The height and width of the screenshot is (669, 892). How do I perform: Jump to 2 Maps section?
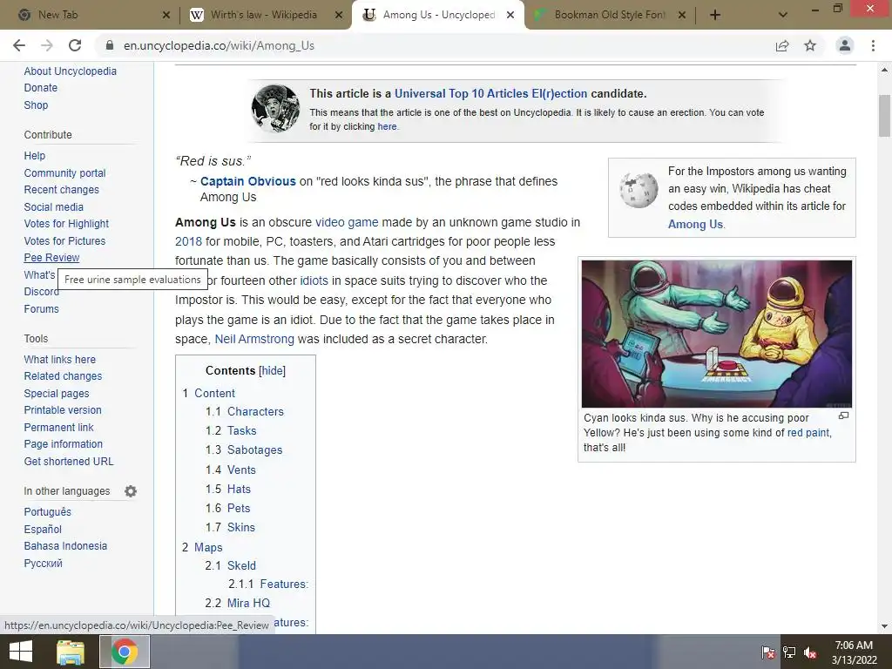click(x=208, y=547)
